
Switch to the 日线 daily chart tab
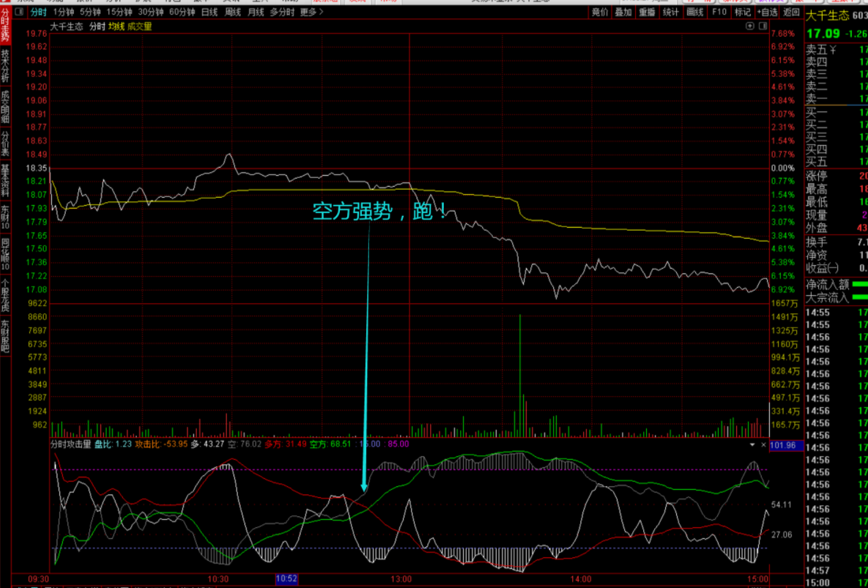[x=209, y=12]
